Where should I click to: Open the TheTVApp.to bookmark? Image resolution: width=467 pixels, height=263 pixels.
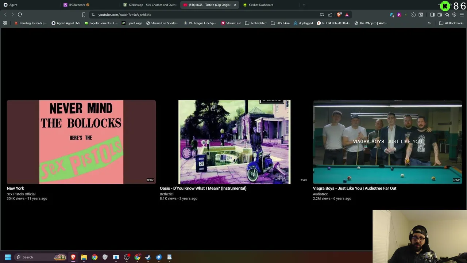(x=371, y=23)
